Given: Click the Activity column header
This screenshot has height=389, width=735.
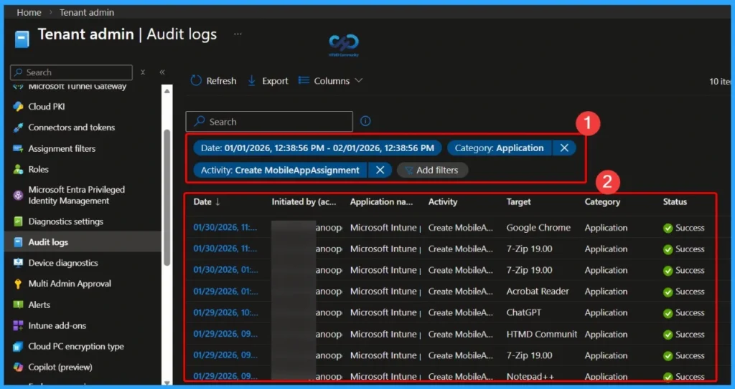Looking at the screenshot, I should pos(442,202).
